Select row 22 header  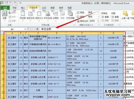click(x=3, y=51)
